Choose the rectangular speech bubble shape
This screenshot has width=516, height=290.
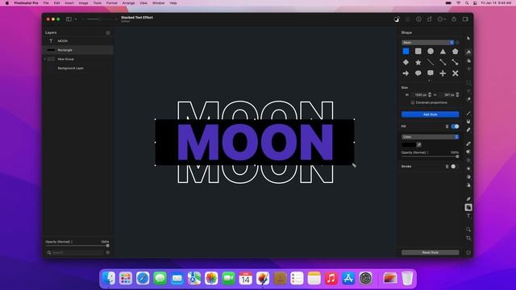(x=431, y=73)
